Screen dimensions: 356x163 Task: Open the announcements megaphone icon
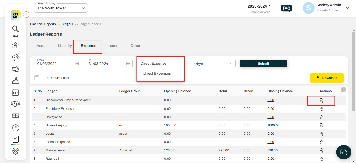pos(16,57)
